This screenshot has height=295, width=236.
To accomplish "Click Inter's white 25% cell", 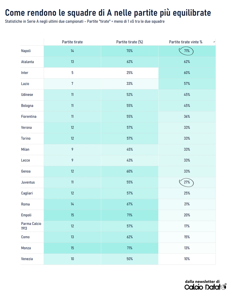I will coord(129,73).
